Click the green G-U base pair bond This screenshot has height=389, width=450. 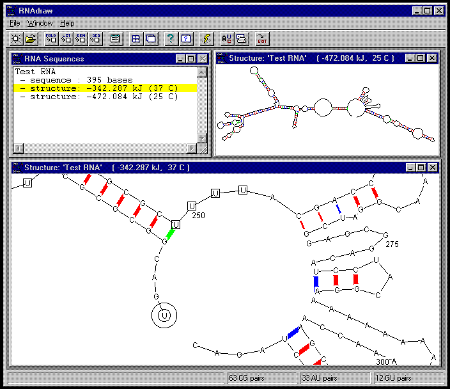(171, 234)
